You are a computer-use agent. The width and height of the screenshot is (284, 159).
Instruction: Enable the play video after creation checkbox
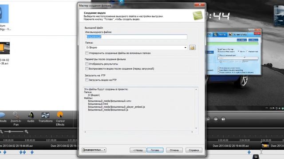[x=87, y=69]
